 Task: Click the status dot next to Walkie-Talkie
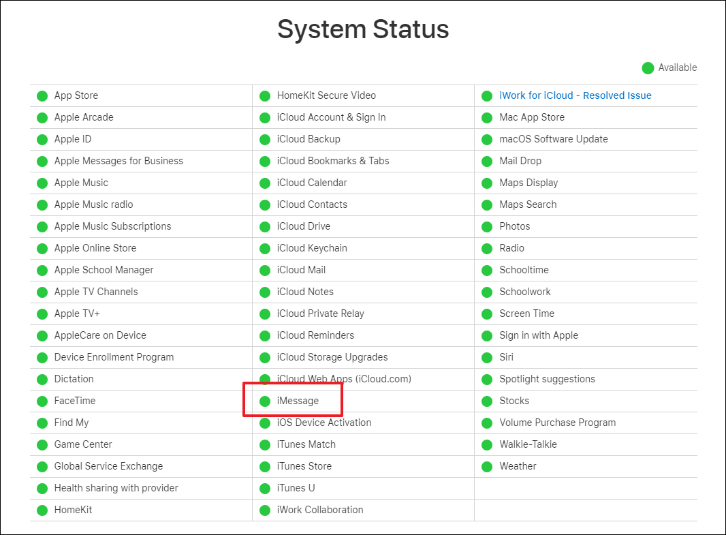[x=487, y=444]
